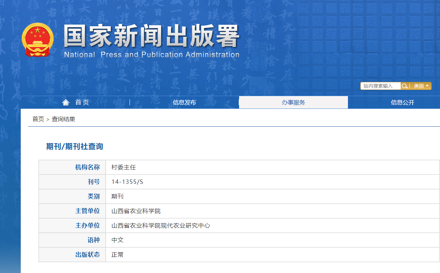This screenshot has width=440, height=273.
Task: Click the National Press and Publication Administration subtitle
Action: coord(151,55)
